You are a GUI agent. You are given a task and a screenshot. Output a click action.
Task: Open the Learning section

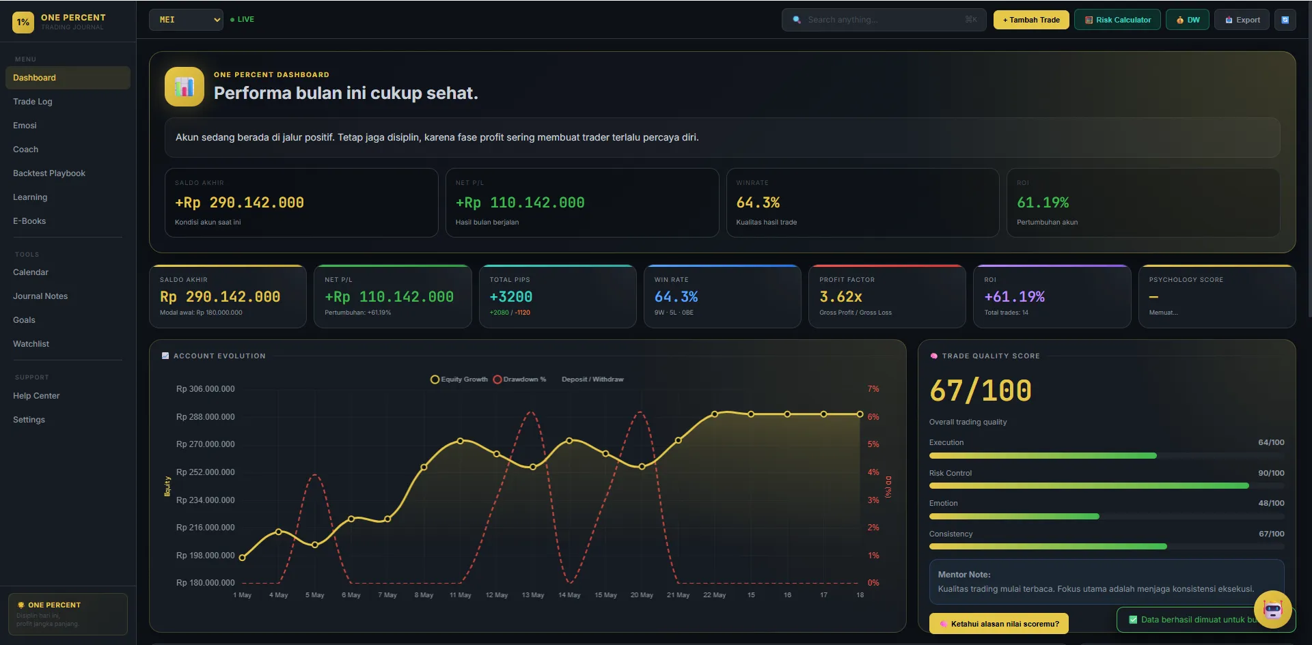click(68, 197)
